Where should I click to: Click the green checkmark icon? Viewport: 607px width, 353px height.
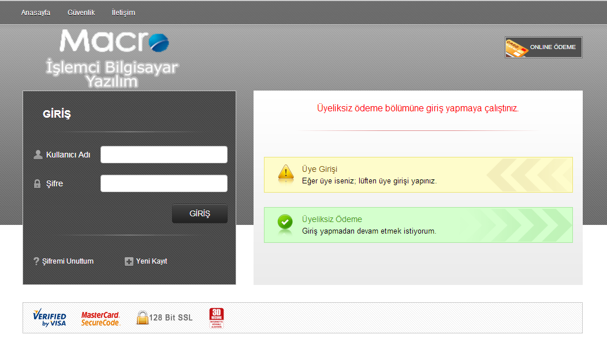pyautogui.click(x=285, y=222)
